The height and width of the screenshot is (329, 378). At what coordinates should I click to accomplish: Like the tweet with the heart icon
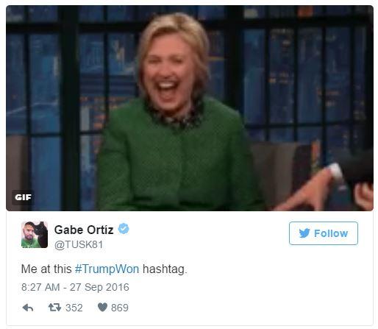(x=102, y=307)
